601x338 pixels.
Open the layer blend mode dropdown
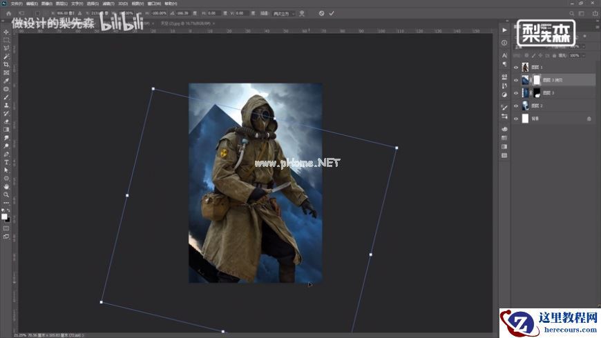click(x=531, y=47)
